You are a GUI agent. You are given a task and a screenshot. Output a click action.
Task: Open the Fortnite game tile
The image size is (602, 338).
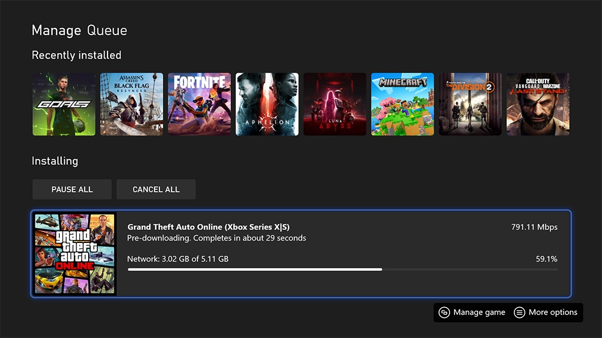tap(199, 104)
